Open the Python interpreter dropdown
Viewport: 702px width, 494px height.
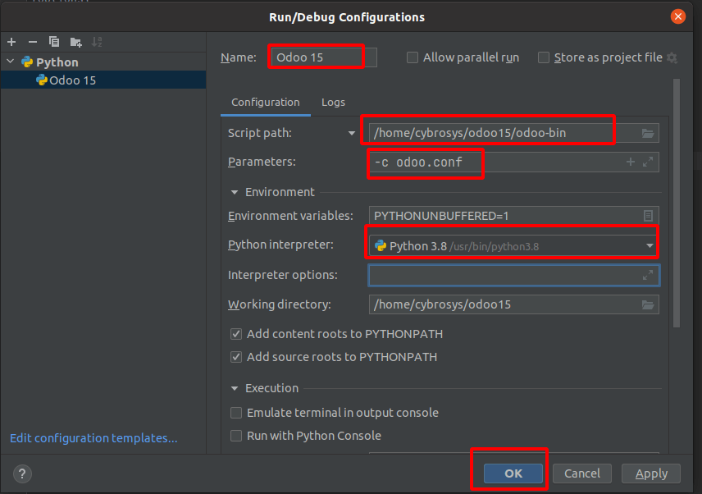(x=650, y=245)
